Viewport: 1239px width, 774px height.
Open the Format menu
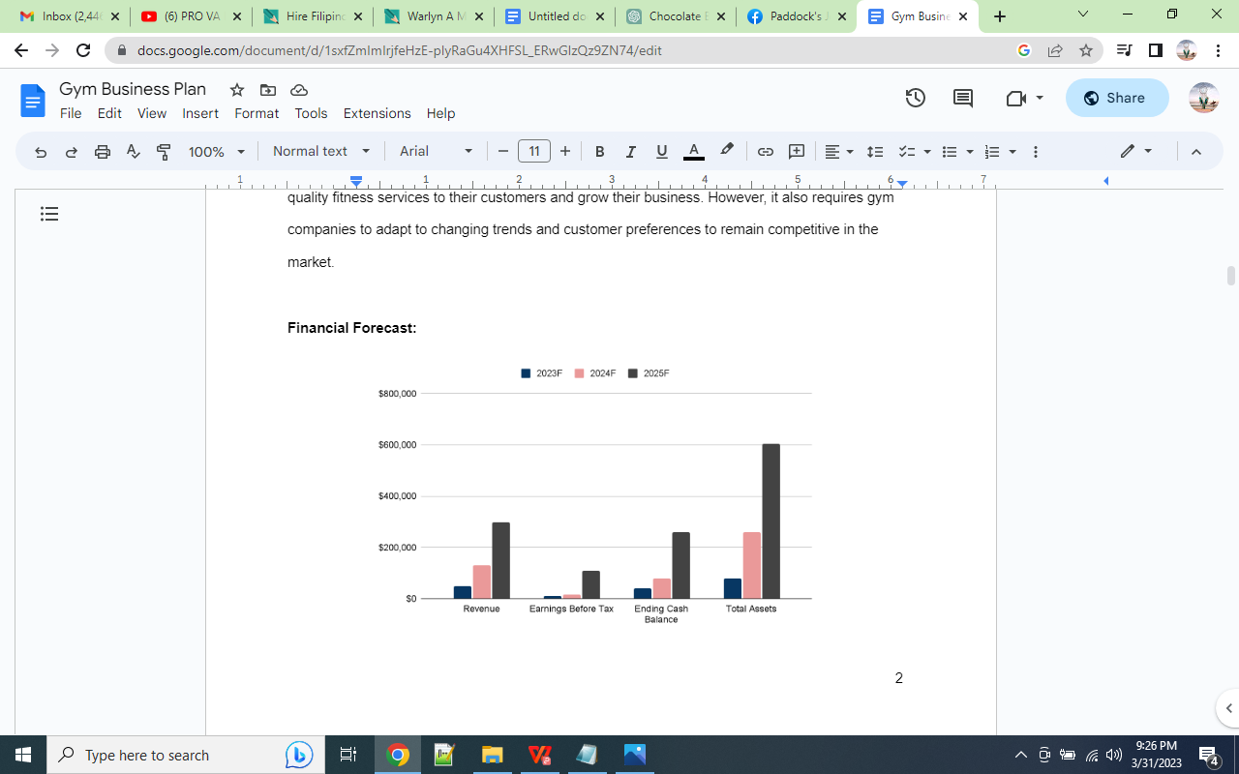(257, 113)
